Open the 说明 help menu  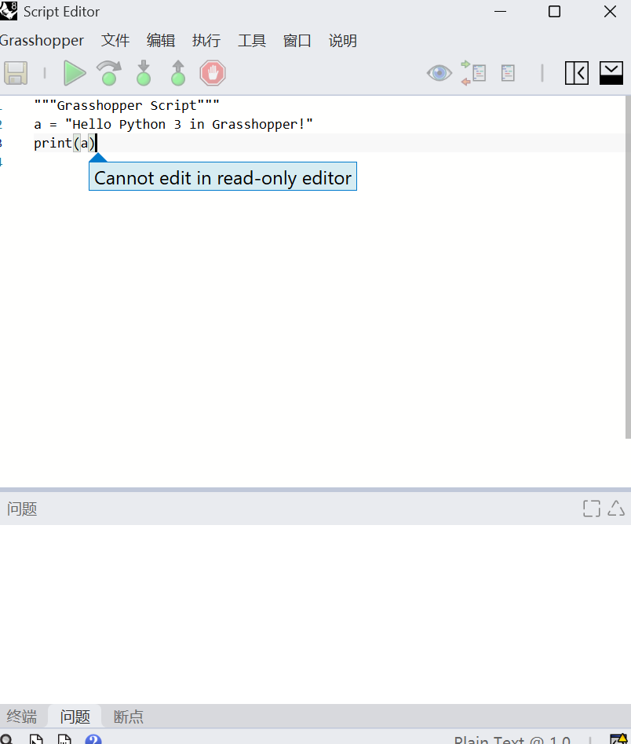click(343, 41)
